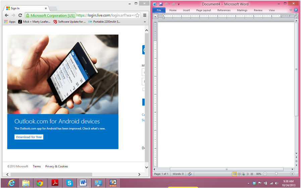Click the Zoom Out minus button in Word
301x188 pixels.
point(265,174)
